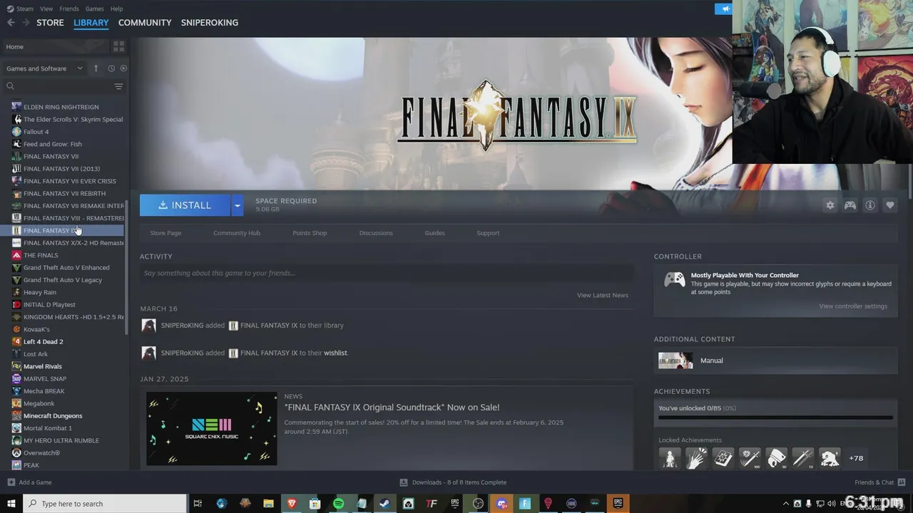Select FINAL FANTASY VII REBIRTH in library
This screenshot has height=513, width=913.
[64, 194]
